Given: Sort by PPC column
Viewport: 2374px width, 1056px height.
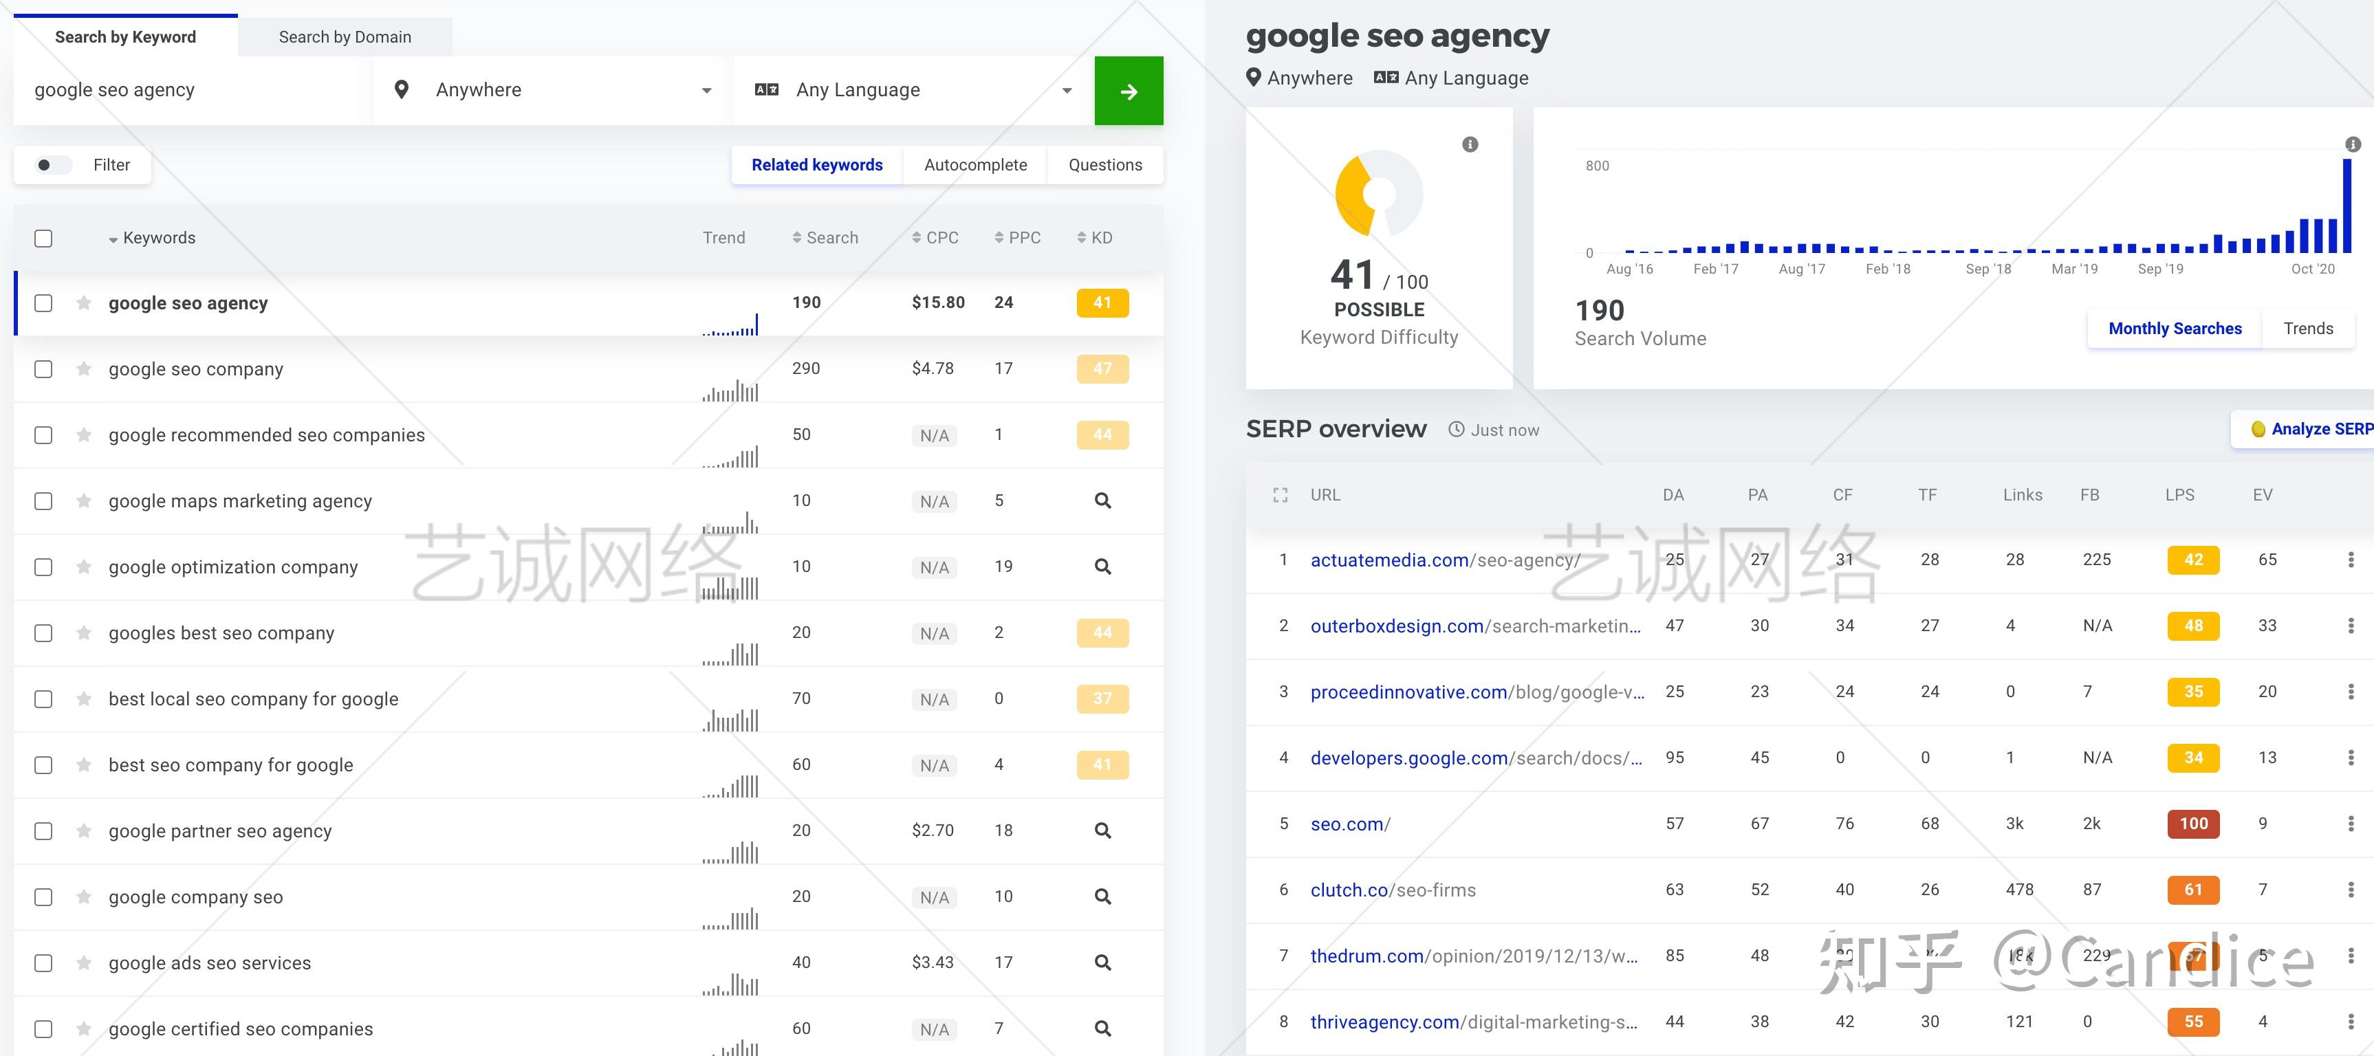Looking at the screenshot, I should pyautogui.click(x=1017, y=239).
